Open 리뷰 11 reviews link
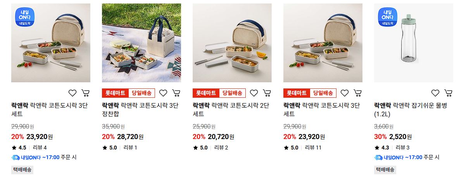This screenshot has height=180, width=459. tap(313, 148)
